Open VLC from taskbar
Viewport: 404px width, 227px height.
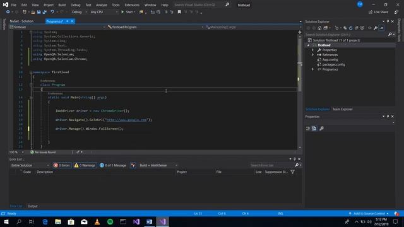point(97,221)
